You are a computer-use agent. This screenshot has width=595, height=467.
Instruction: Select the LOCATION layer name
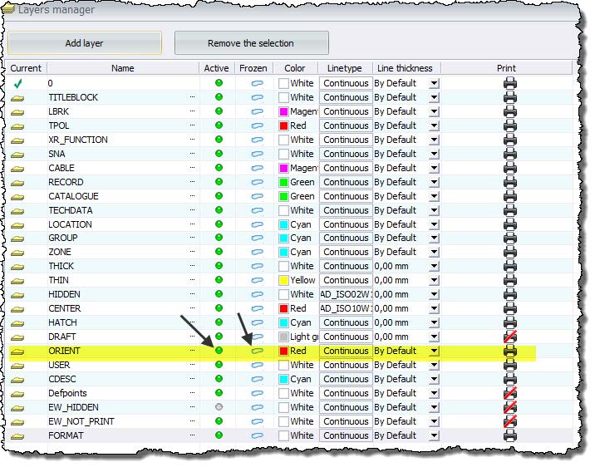click(70, 224)
